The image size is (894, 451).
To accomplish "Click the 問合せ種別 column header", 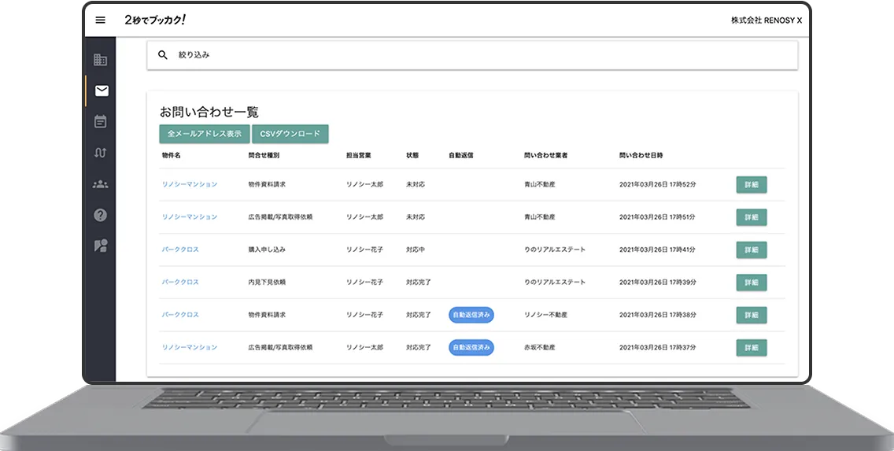I will (264, 156).
